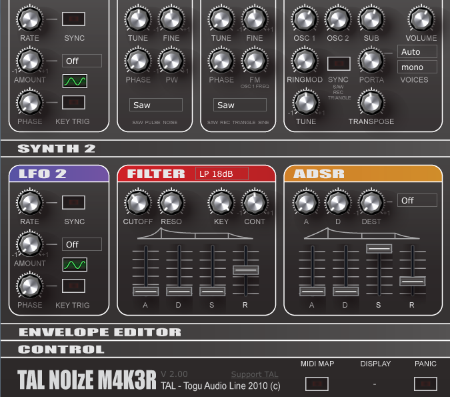Expand the CONTROL section
This screenshot has width=450, height=397.
coord(225,350)
